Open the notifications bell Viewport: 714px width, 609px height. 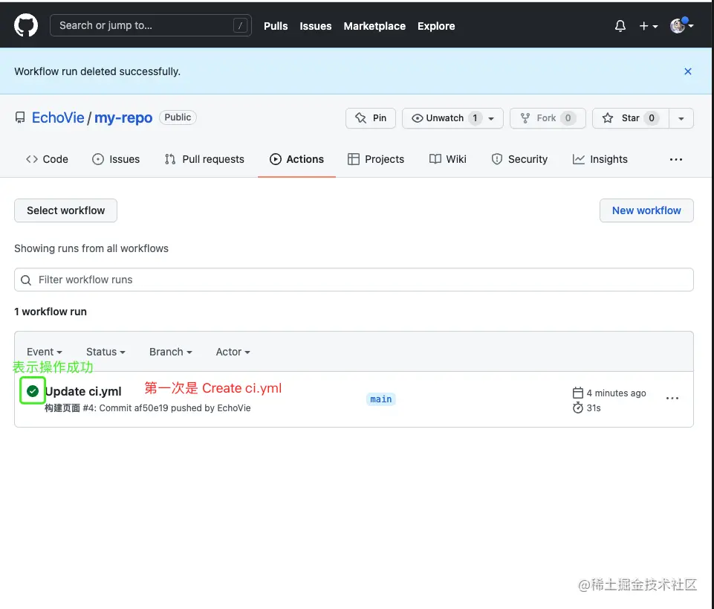click(620, 26)
